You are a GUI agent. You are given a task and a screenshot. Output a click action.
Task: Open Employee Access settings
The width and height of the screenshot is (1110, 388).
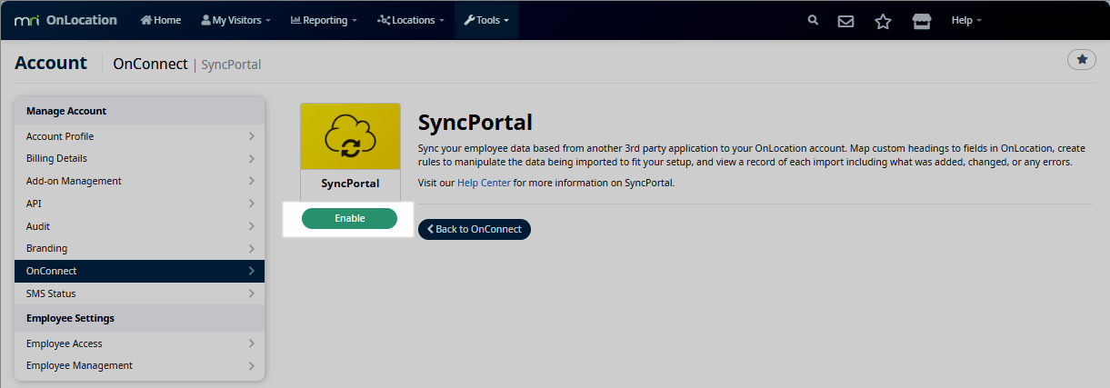[x=139, y=343]
